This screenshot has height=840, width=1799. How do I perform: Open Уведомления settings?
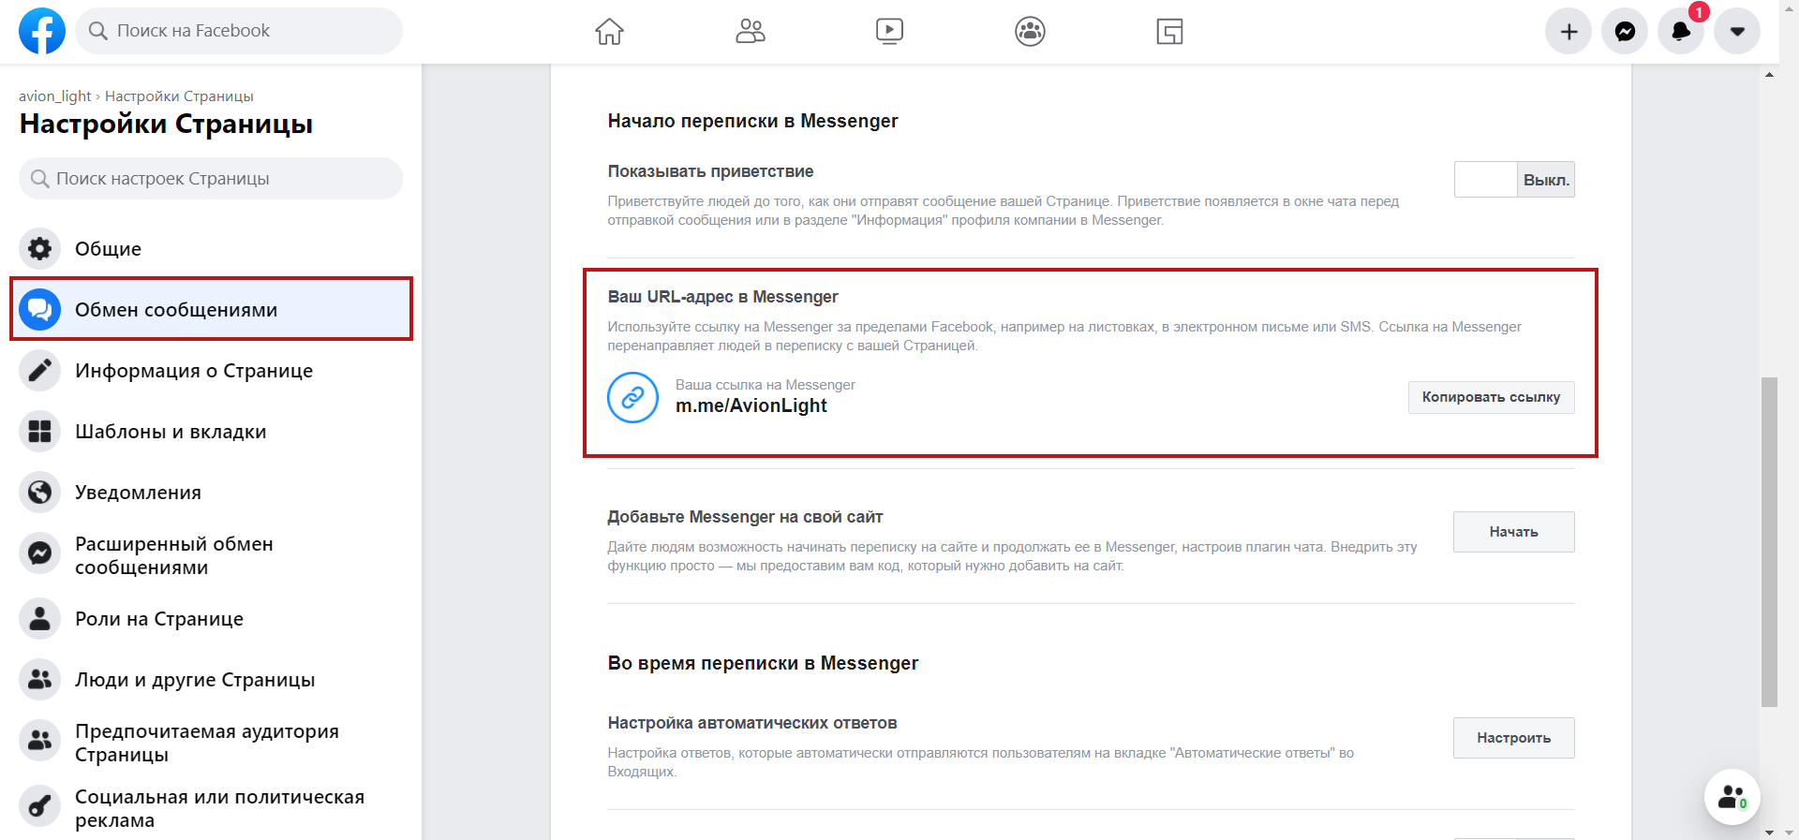pos(211,492)
